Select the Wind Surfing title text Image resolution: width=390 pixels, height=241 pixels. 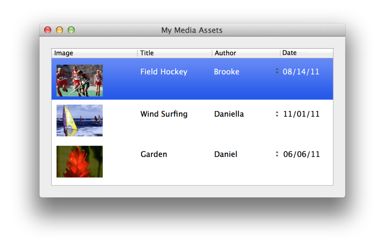[164, 114]
